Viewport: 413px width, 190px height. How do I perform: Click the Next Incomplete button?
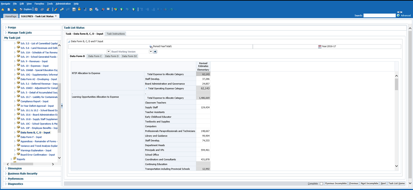(x=369, y=184)
